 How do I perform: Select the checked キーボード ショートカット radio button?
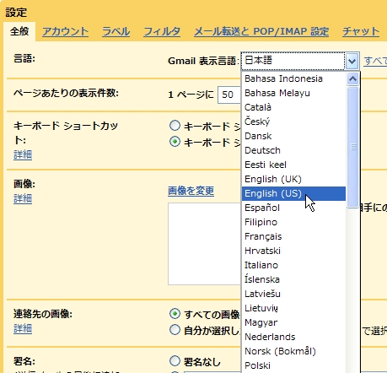pos(175,142)
